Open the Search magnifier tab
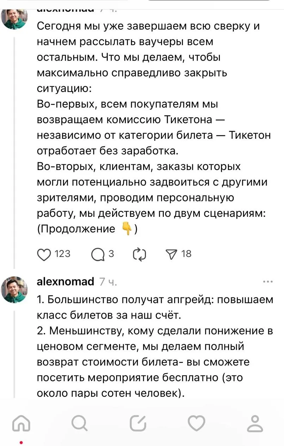The width and height of the screenshot is (284, 446). [80, 424]
